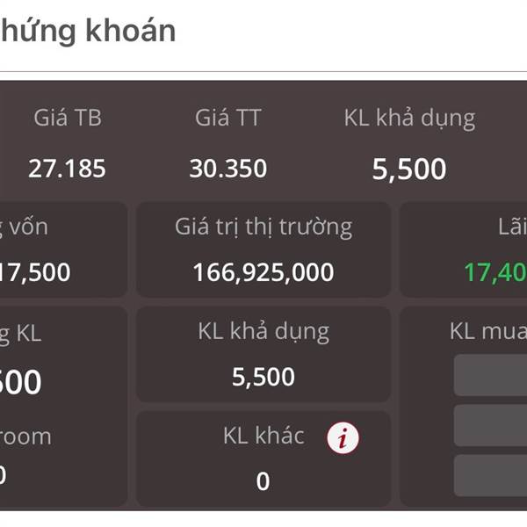Click the KL mua label
The width and height of the screenshot is (527, 527).
[488, 331]
